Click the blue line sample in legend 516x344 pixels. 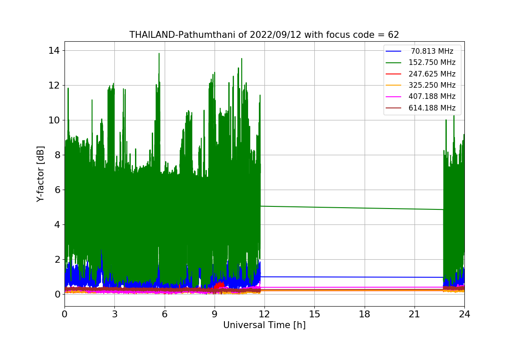(x=394, y=51)
